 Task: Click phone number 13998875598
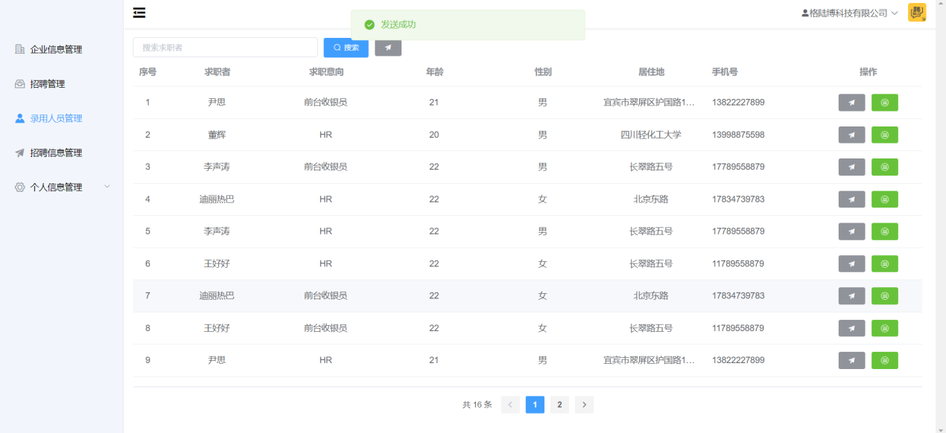(738, 135)
